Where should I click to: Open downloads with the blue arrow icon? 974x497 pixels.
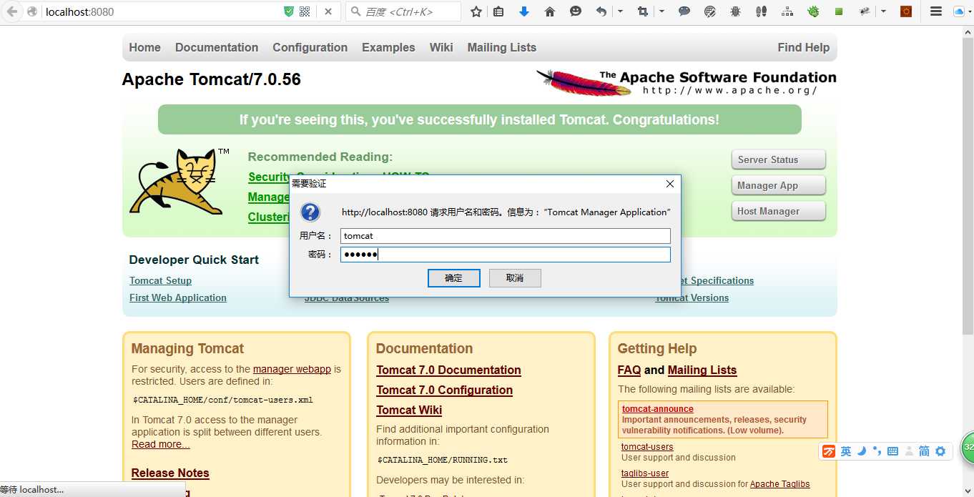[524, 11]
